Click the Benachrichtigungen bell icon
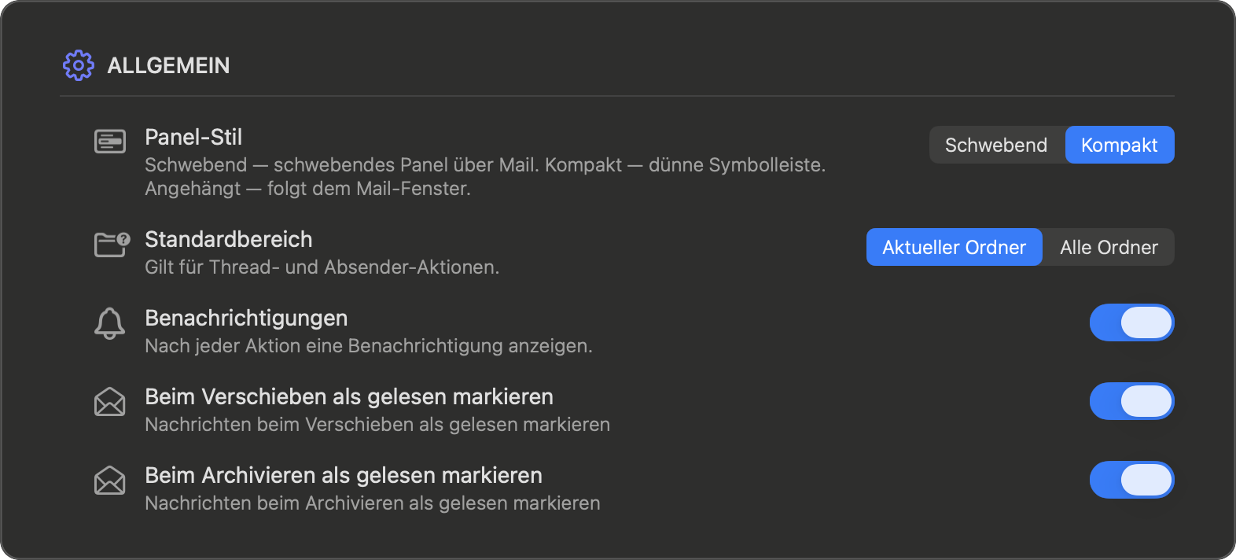Screen dimensions: 1236x560 (110, 323)
